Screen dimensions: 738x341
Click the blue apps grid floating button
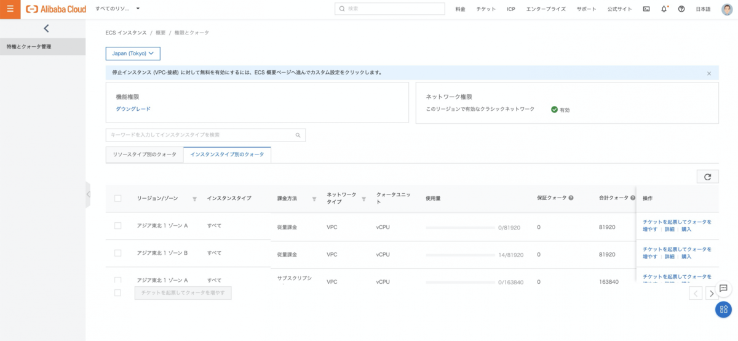[x=723, y=310]
